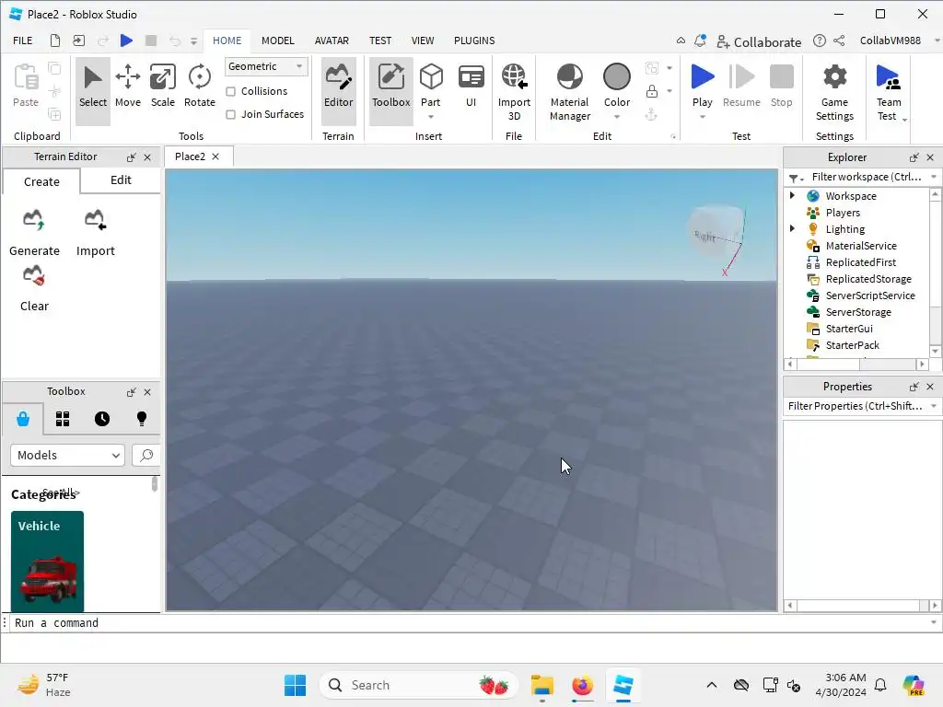Open the Terrain Editor button
The width and height of the screenshot is (943, 707).
click(x=338, y=91)
